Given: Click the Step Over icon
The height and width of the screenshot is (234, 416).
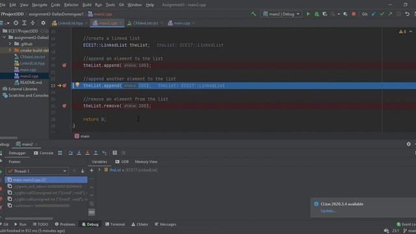Looking at the screenshot, I should point(71,153).
